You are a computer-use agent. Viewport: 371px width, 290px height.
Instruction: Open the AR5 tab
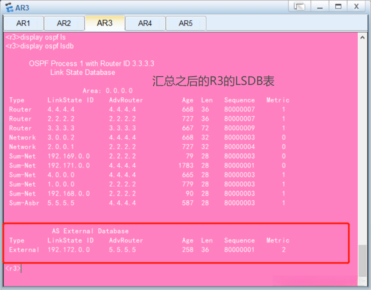coord(186,23)
